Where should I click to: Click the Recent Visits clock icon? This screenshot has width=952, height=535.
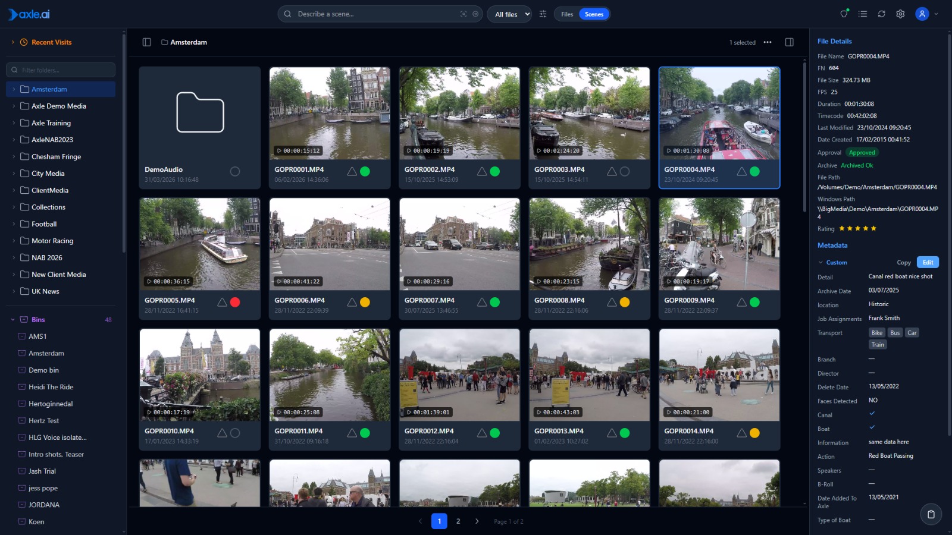24,42
